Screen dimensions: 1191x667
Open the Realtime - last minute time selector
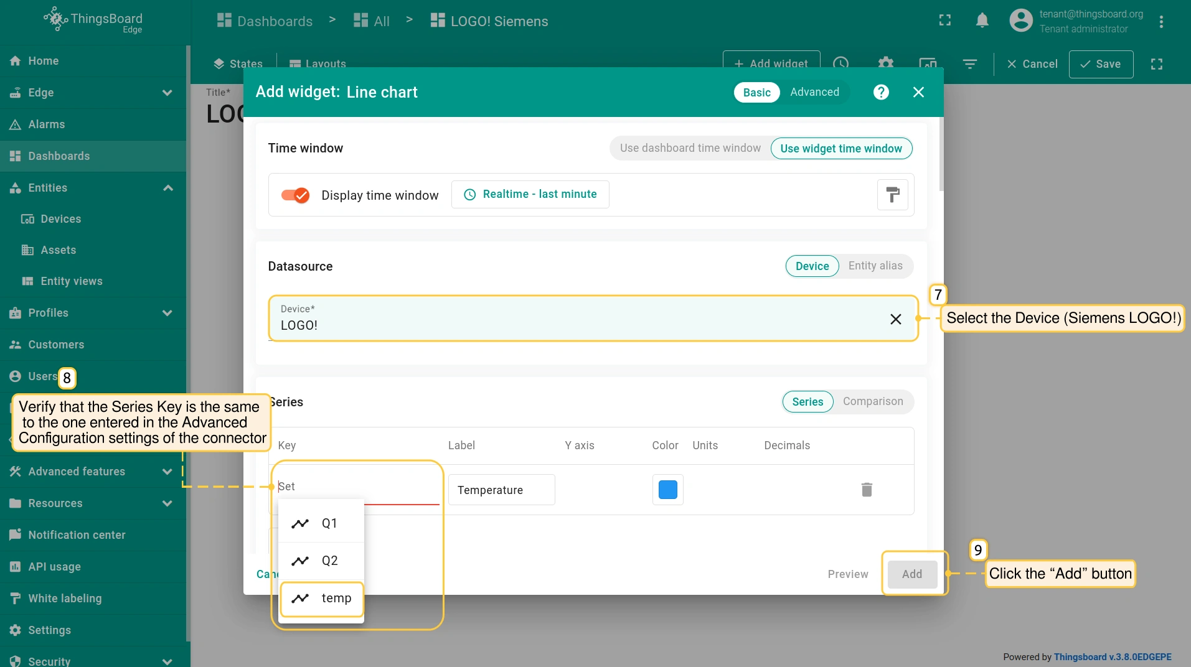point(530,194)
